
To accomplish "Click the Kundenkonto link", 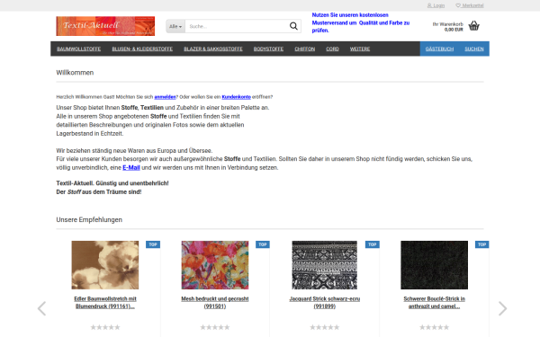I will coord(236,97).
